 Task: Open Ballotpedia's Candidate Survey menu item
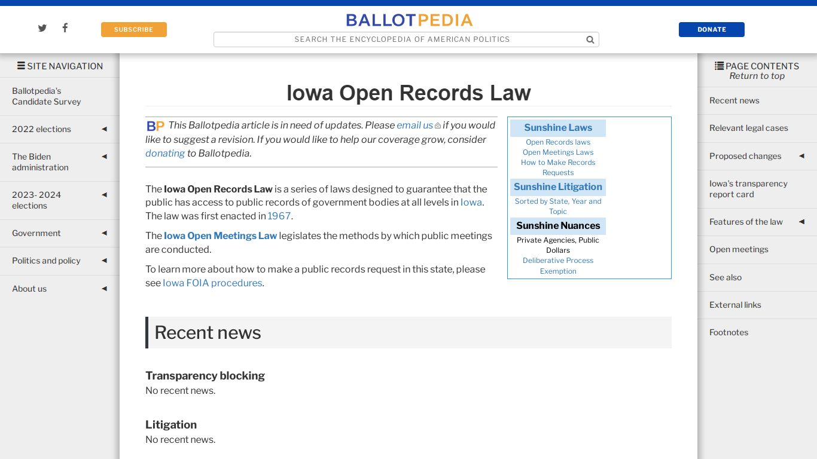click(47, 96)
